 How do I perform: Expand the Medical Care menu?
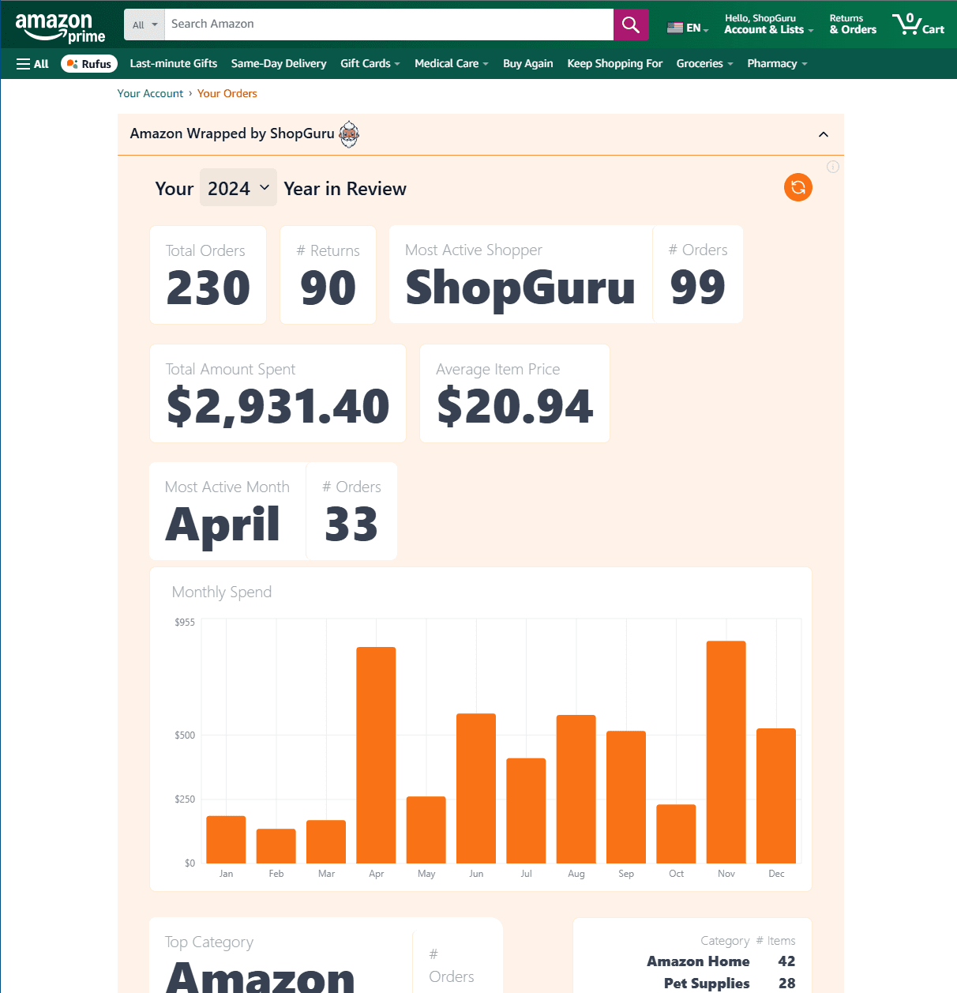452,64
